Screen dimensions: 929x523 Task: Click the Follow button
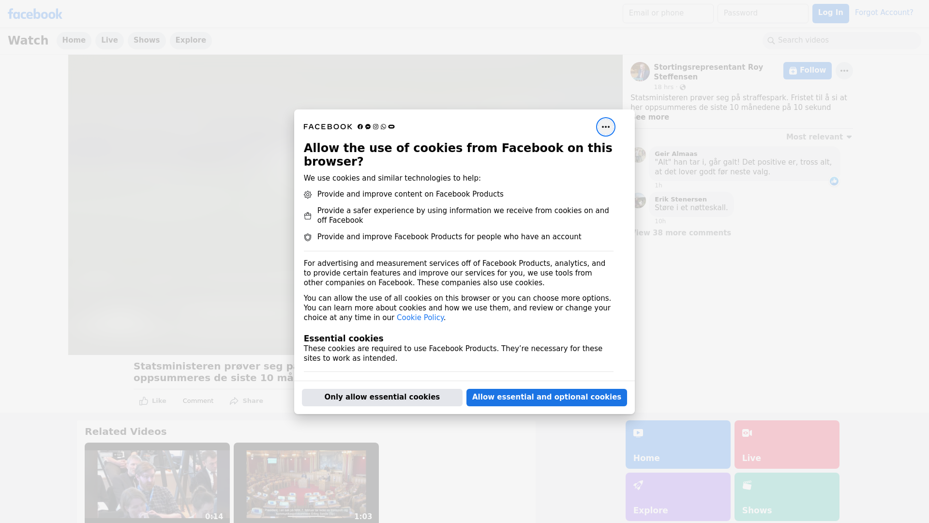[x=807, y=71]
